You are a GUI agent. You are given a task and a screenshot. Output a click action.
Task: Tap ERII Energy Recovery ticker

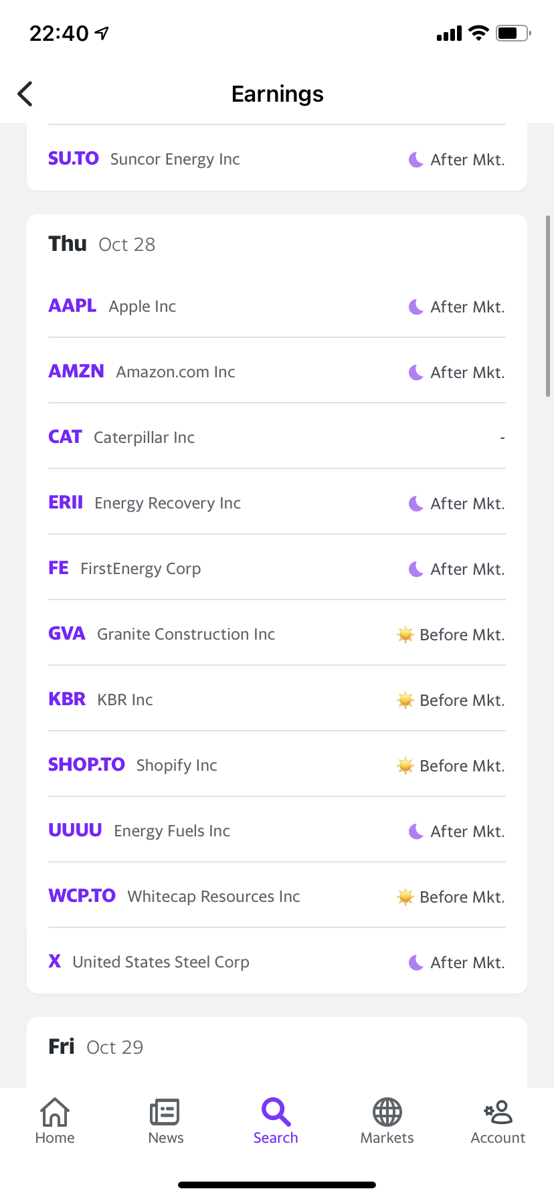[x=66, y=502]
